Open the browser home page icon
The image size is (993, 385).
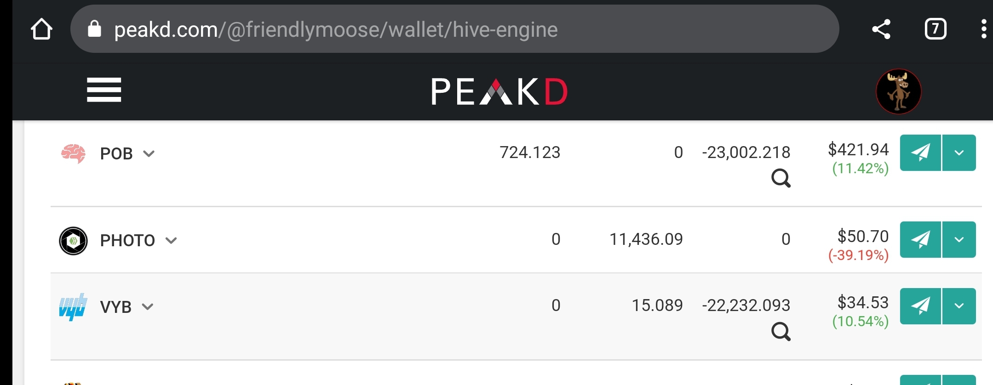(41, 29)
